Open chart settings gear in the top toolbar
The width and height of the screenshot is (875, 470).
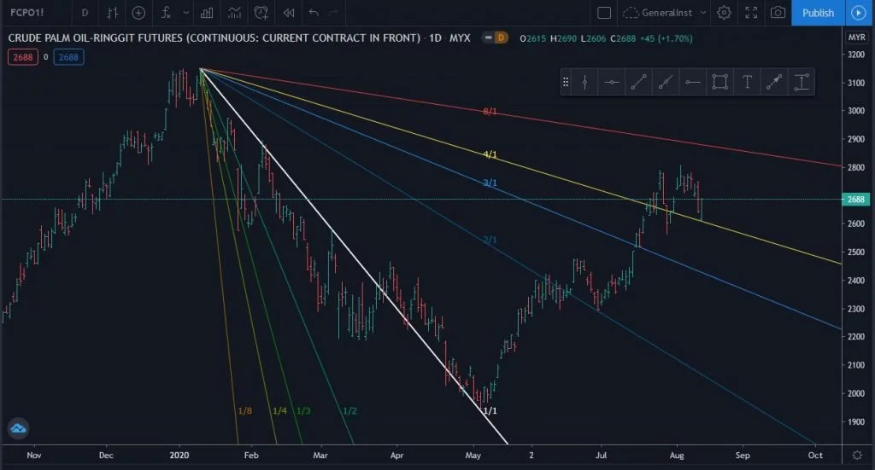click(724, 13)
